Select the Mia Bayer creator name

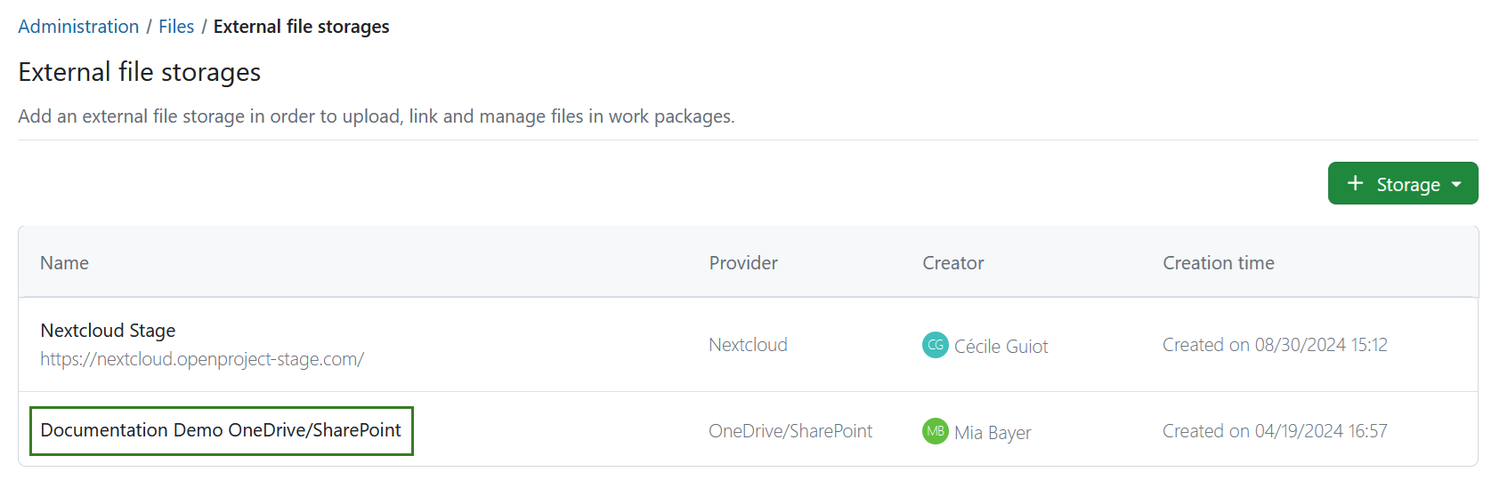pos(993,433)
